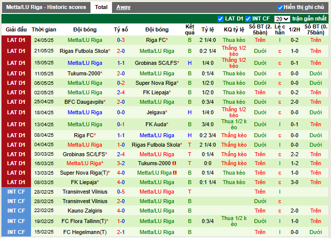Image resolution: width=331 pixels, height=238 pixels.
Task: Click the 2-1 score versus FC Hegelmann
Action: [120, 232]
